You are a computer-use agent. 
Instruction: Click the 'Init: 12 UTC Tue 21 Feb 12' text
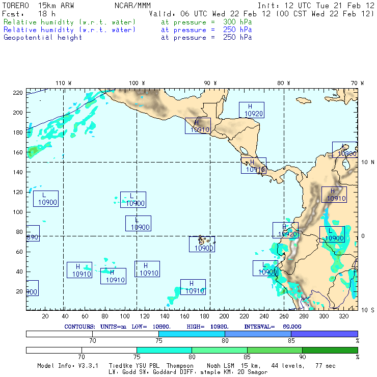pos(316,6)
